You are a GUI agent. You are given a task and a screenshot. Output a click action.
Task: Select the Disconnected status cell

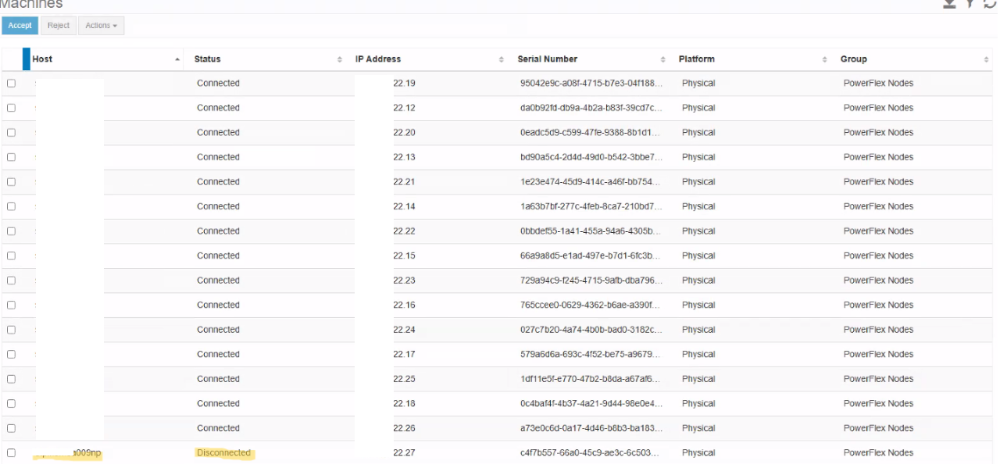223,453
